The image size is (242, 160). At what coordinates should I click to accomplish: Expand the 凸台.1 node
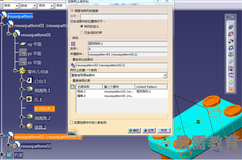pos(21,80)
